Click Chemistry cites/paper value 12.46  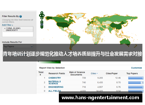pyautogui.click(x=118, y=78)
